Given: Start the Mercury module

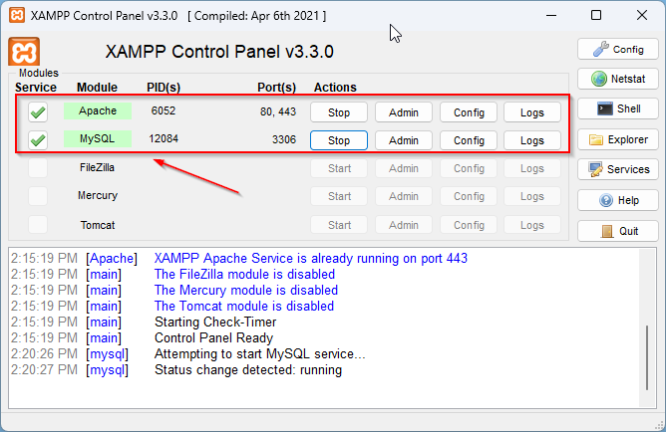Looking at the screenshot, I should (x=339, y=196).
